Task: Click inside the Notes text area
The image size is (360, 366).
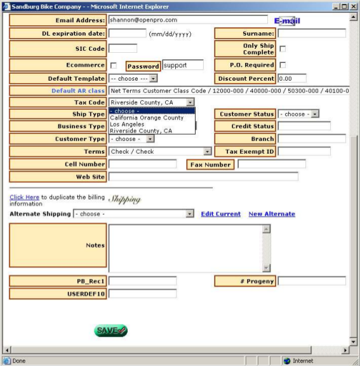Action: (185, 248)
